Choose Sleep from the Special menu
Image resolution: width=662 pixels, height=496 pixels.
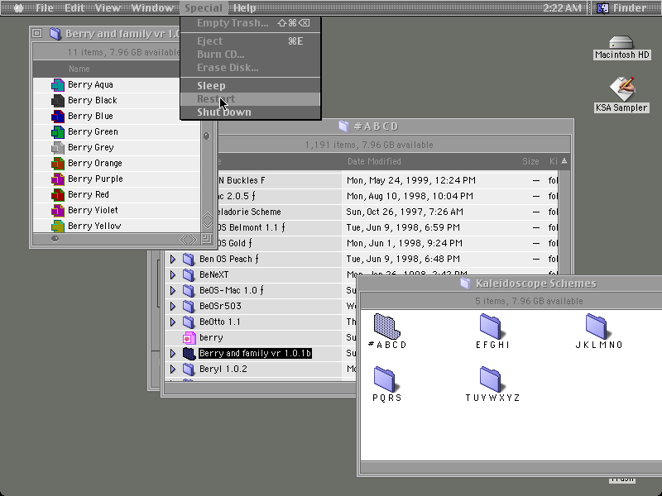point(251,86)
